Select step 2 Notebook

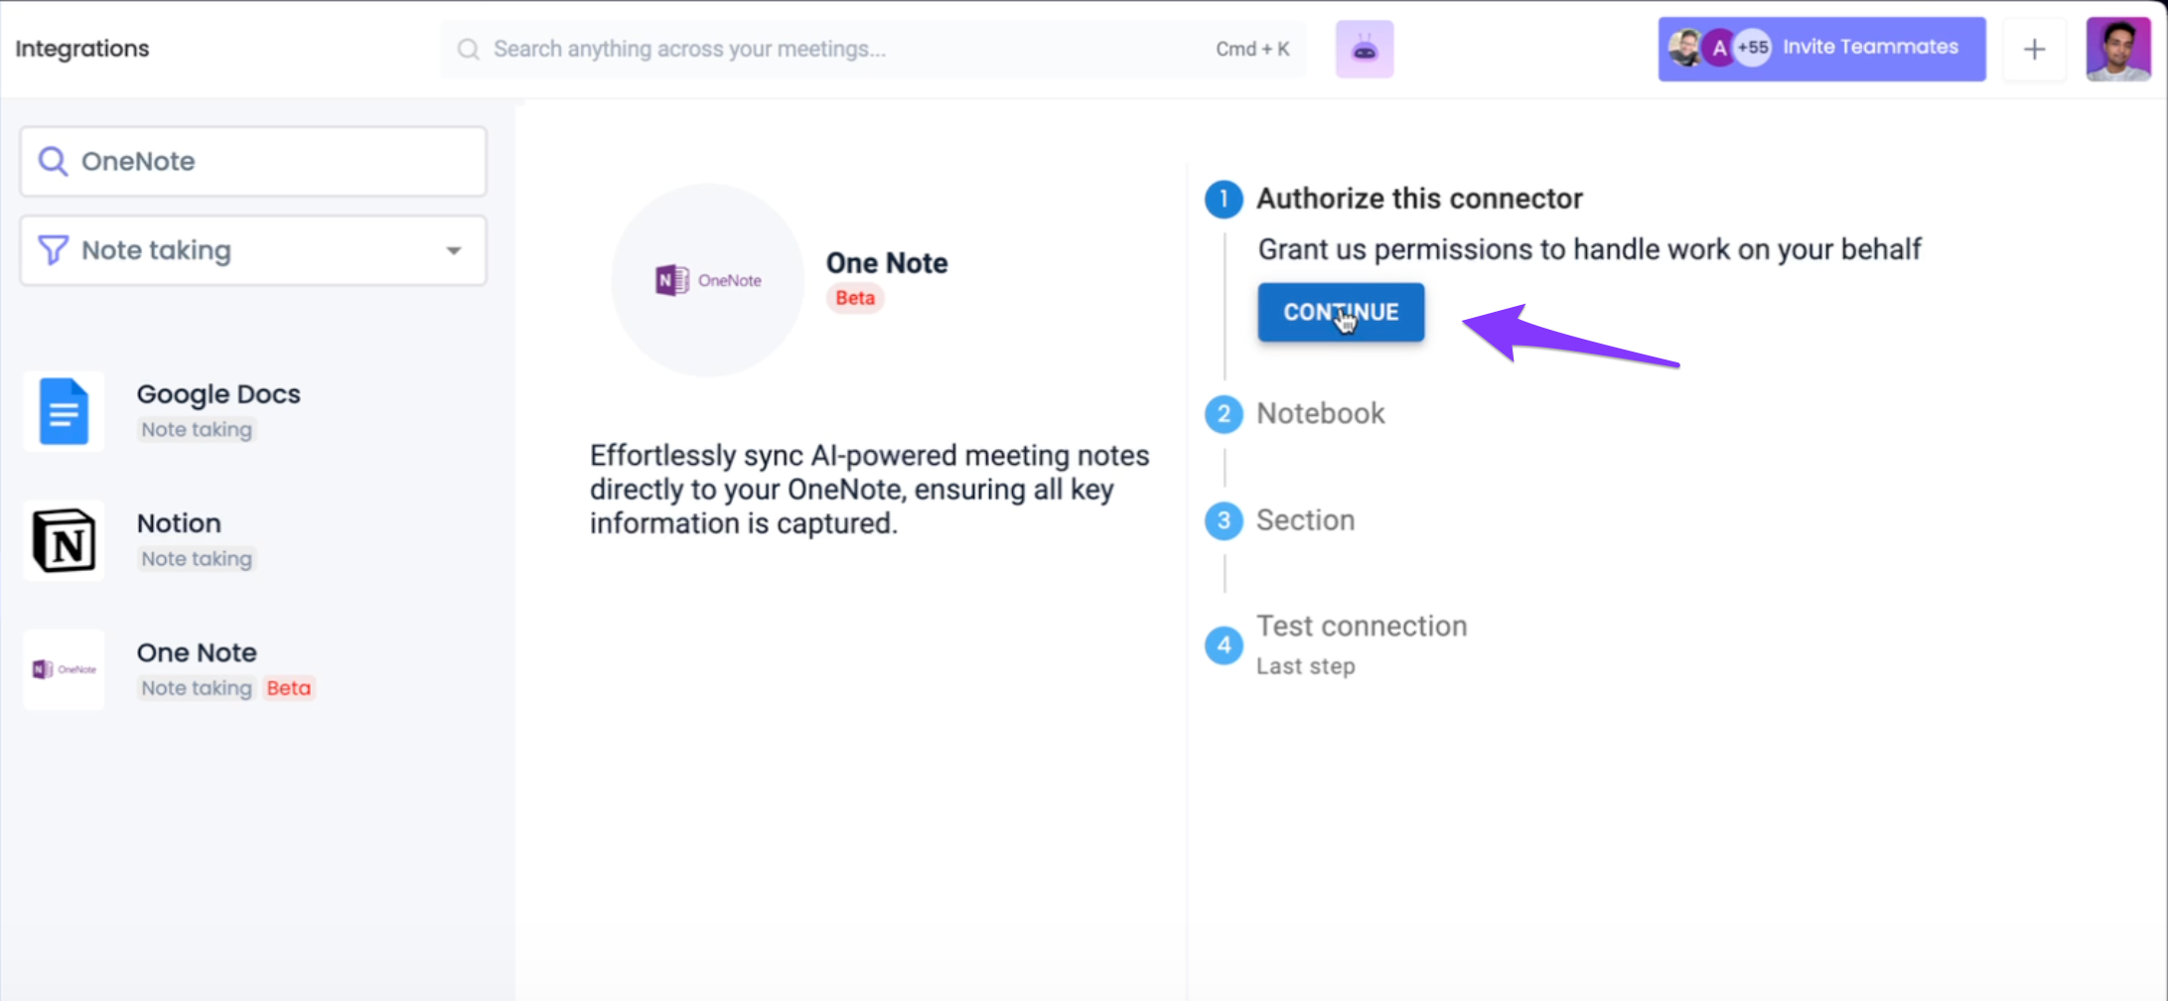point(1320,413)
